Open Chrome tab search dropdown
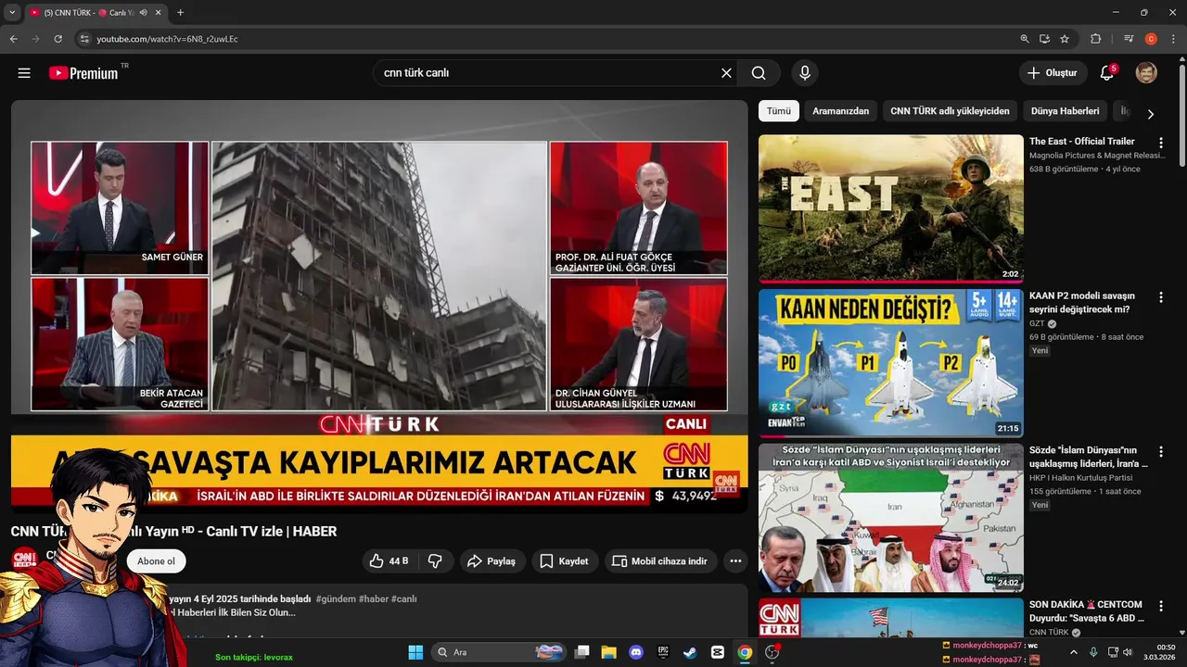 (x=12, y=13)
